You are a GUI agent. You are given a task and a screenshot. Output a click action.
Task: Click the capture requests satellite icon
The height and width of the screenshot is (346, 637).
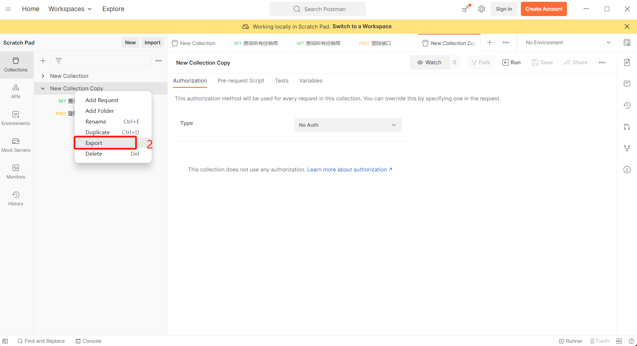(x=466, y=9)
